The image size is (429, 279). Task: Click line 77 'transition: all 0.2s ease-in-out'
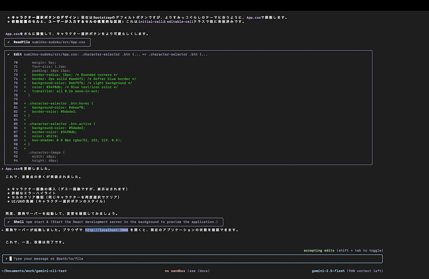coord(65,91)
